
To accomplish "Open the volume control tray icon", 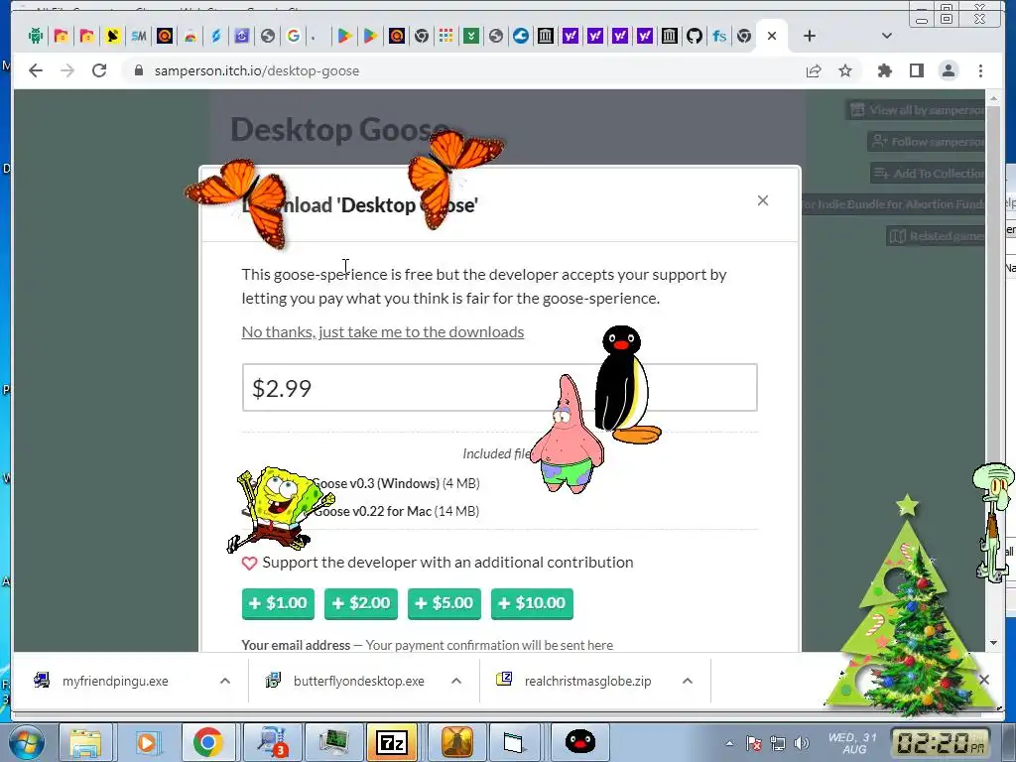I will click(802, 743).
